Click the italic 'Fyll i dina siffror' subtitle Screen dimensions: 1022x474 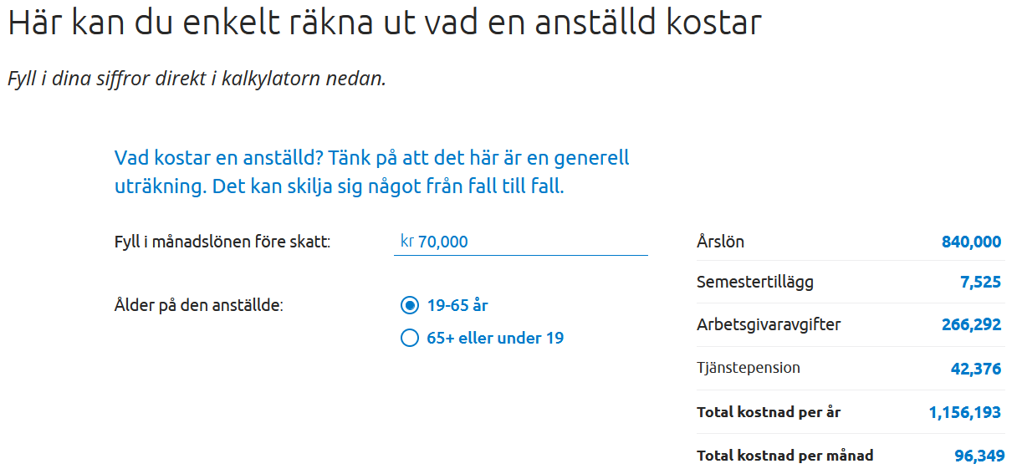[197, 79]
